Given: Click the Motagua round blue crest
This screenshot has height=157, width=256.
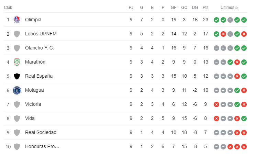Looking at the screenshot, I should pyautogui.click(x=17, y=90).
